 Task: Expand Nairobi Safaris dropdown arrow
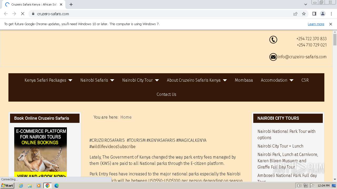pos(112,80)
